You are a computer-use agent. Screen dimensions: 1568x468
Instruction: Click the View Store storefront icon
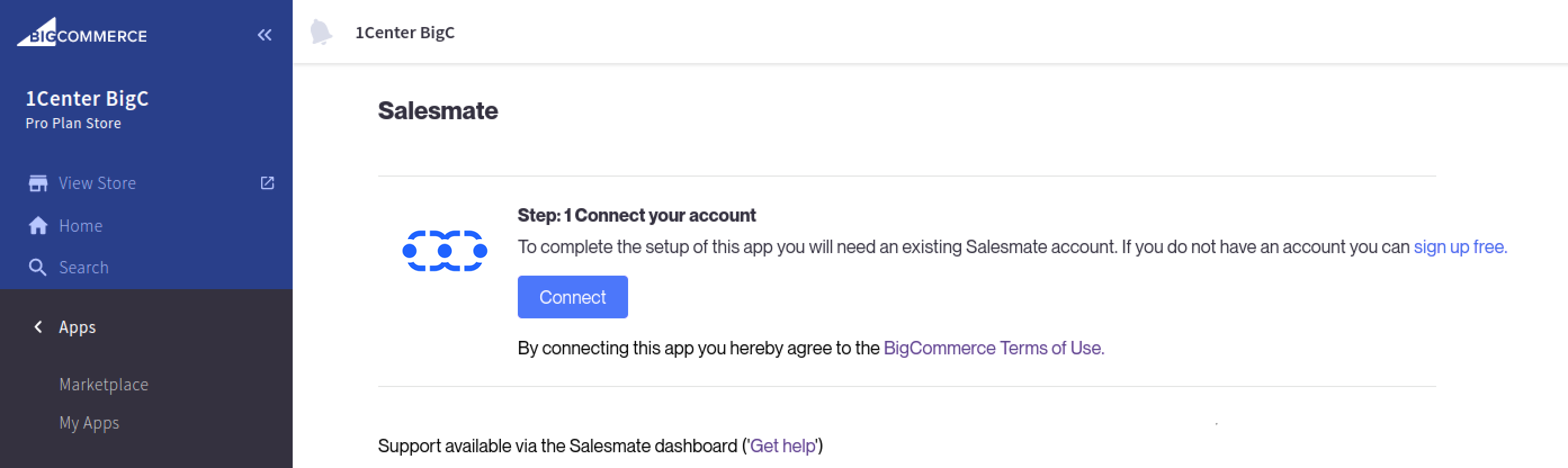(x=38, y=183)
